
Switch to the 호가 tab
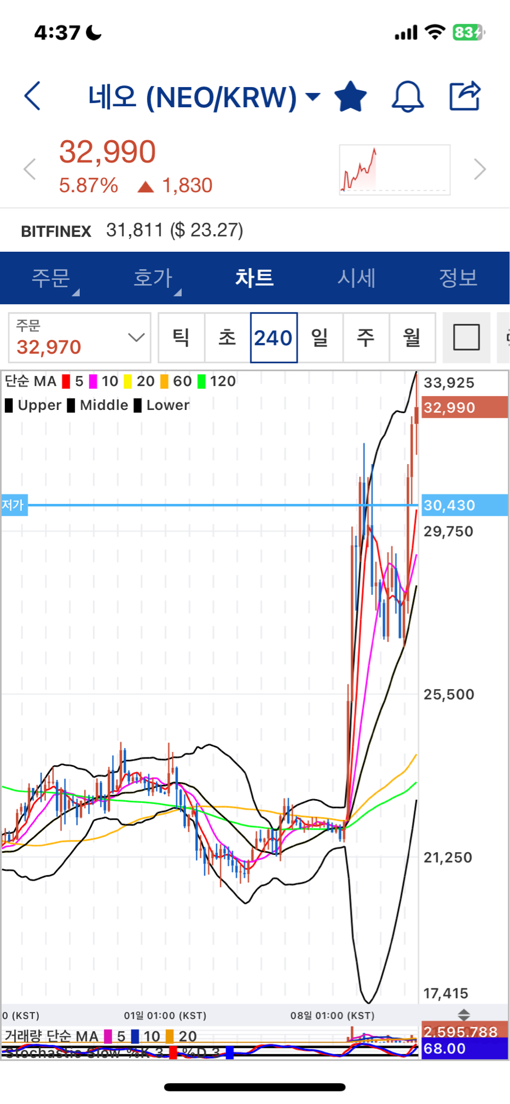(153, 278)
